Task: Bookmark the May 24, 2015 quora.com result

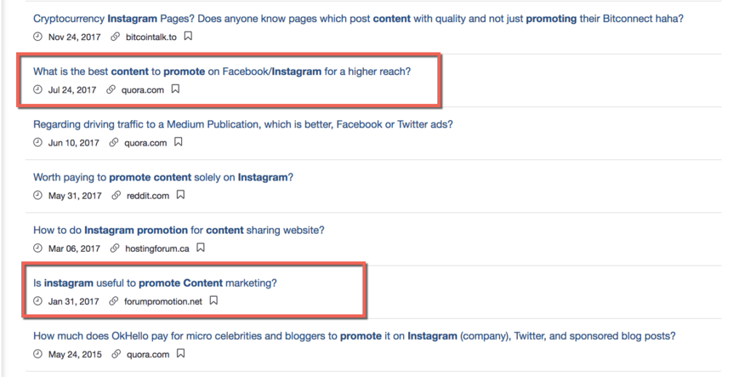Action: [180, 353]
